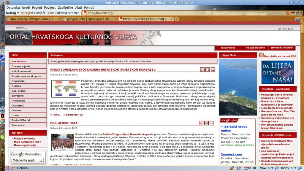
Task: Open the Pogled menu
Action: pos(37,7)
